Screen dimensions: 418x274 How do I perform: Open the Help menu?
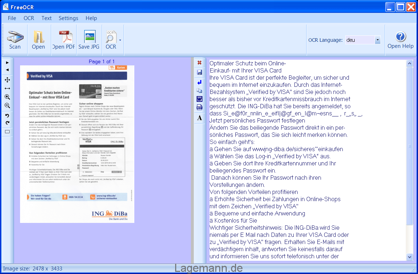click(91, 18)
